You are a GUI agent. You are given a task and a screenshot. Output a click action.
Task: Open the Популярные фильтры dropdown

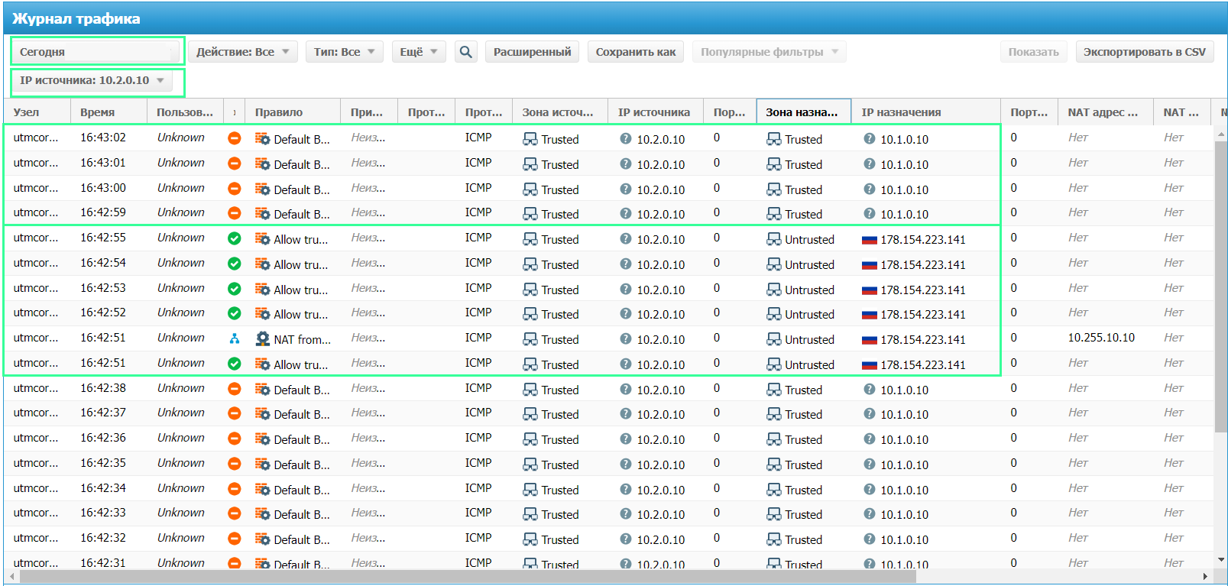[770, 52]
